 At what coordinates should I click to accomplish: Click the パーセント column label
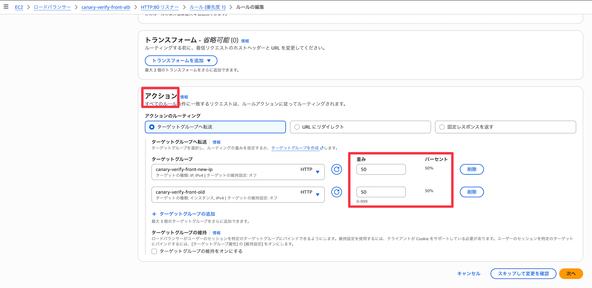[x=436, y=159]
